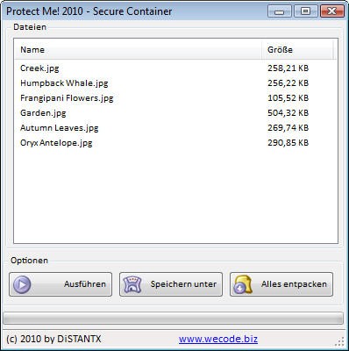Maximize the Secure Container window
The height and width of the screenshot is (351, 349).
click(305, 11)
